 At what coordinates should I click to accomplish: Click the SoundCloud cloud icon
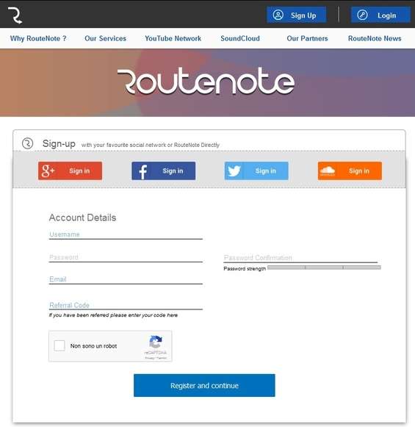pyautogui.click(x=328, y=171)
